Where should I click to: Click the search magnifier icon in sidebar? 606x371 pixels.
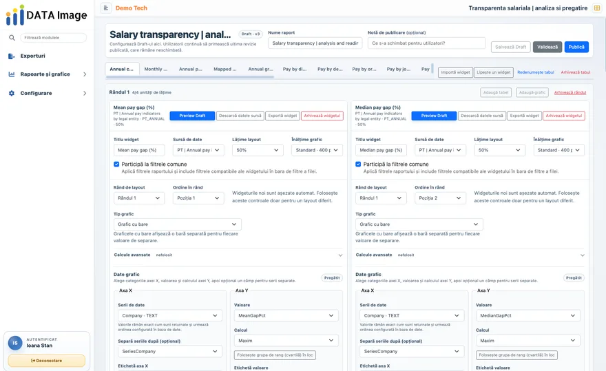pos(12,37)
